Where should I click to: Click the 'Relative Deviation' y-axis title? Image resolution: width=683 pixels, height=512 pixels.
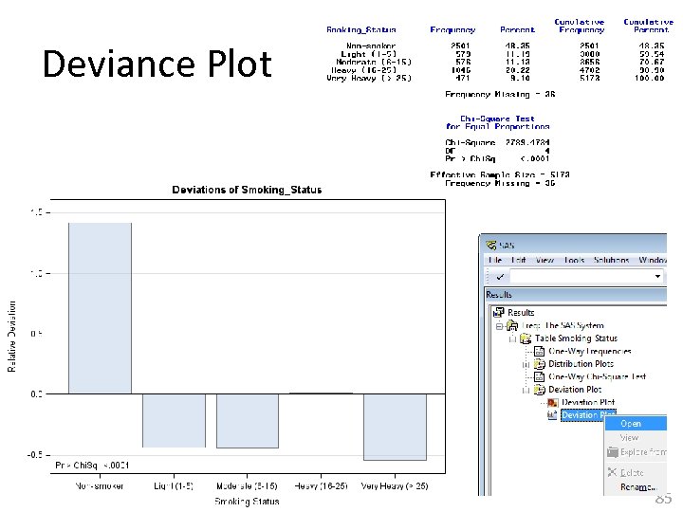11,336
